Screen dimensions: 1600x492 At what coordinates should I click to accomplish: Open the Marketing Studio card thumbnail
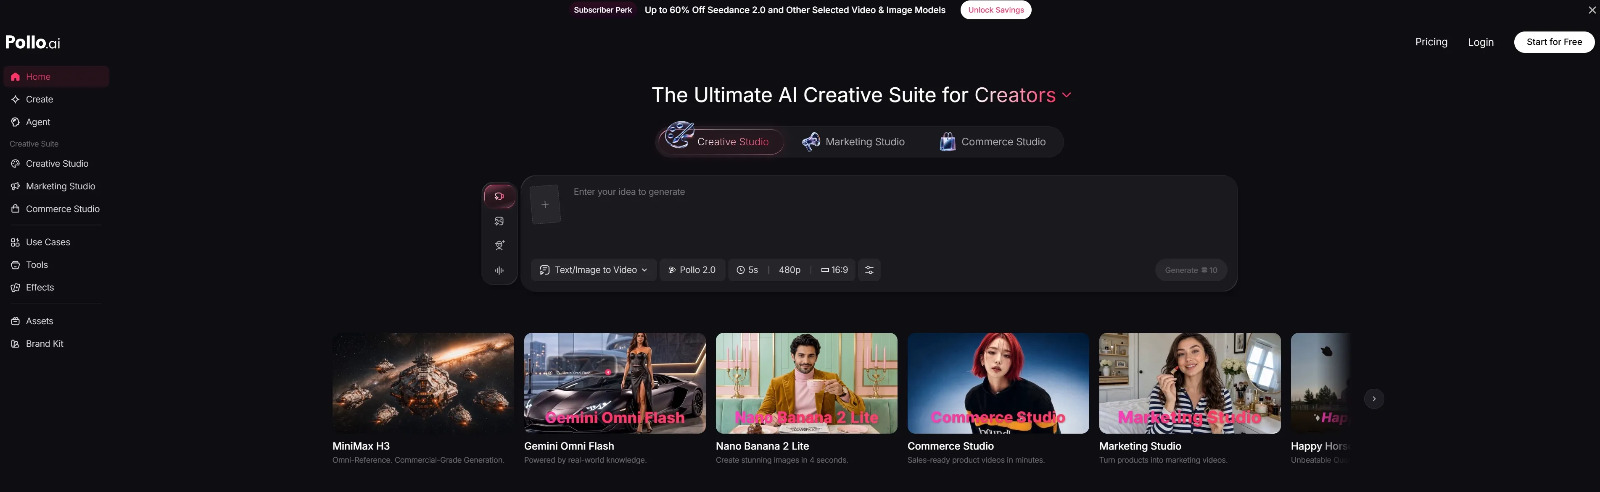(x=1190, y=383)
